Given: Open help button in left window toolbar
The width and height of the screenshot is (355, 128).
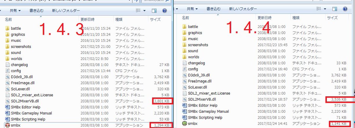Looking at the screenshot, I should 165,11.
